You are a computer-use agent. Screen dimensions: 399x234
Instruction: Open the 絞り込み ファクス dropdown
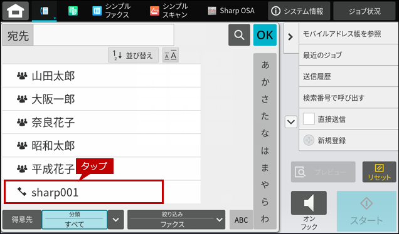pos(176,220)
